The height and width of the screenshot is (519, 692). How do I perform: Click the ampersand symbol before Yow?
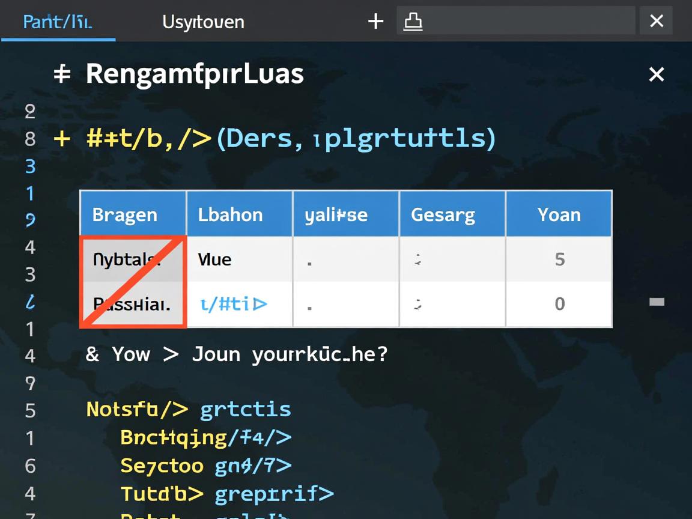[92, 354]
